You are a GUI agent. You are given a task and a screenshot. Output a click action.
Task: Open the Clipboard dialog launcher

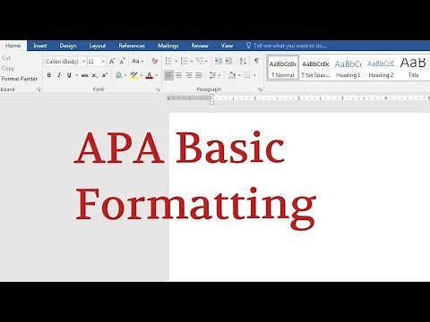coord(39,89)
